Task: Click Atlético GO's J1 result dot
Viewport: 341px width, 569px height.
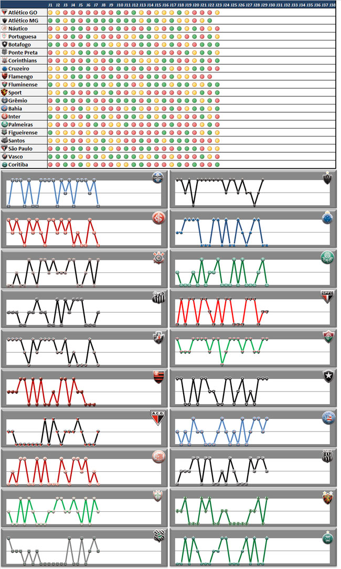Action: tap(50, 12)
